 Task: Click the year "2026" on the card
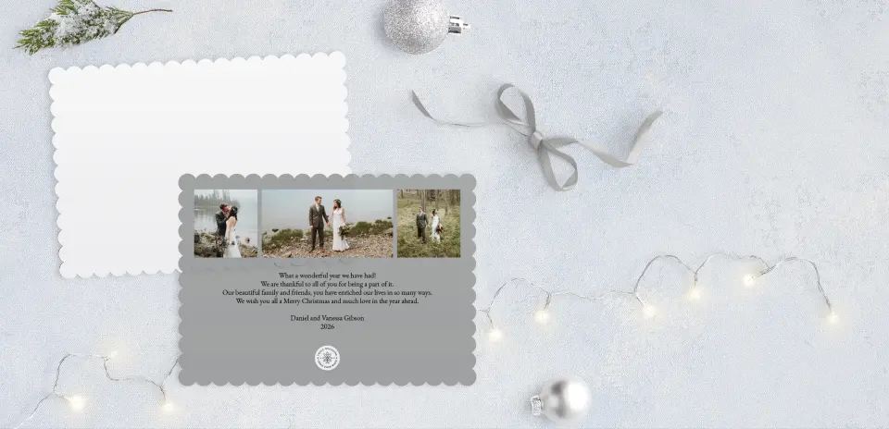pos(327,326)
